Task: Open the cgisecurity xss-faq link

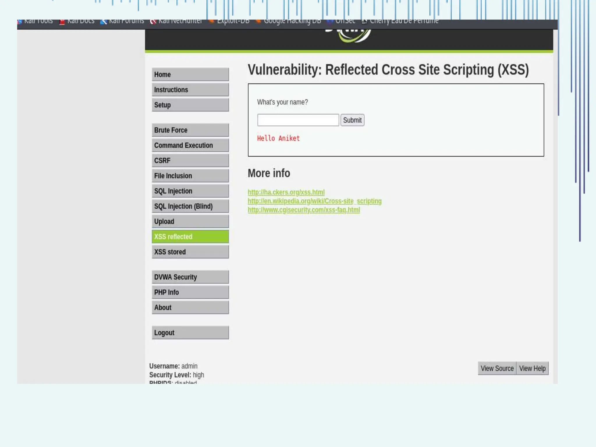Action: pyautogui.click(x=304, y=210)
